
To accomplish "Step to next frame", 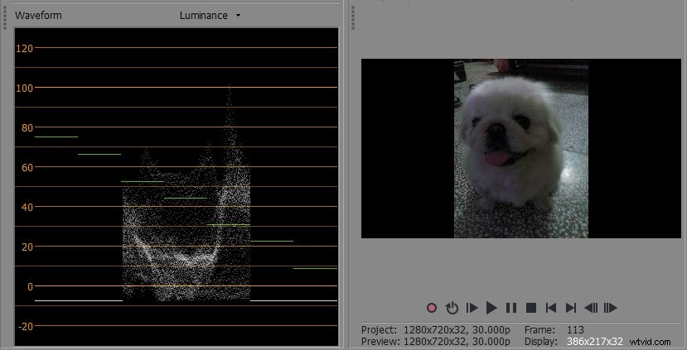I will coord(611,308).
